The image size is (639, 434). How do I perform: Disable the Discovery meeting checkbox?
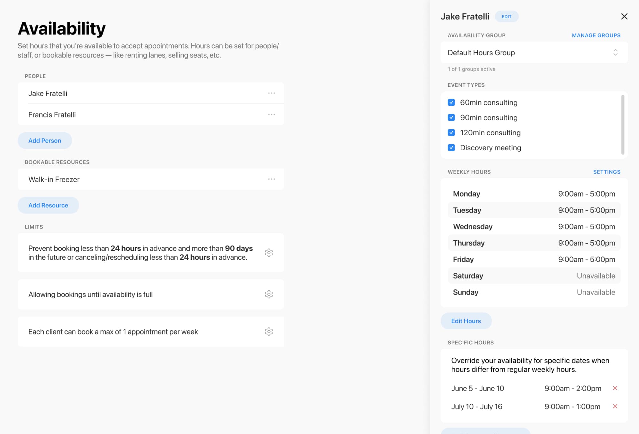(451, 147)
